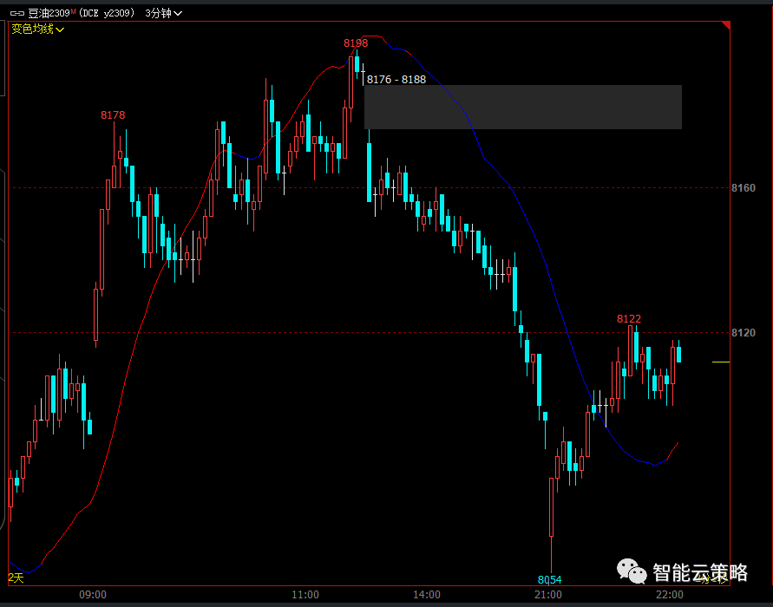
Task: Click the 09:00 time axis marker
Action: coord(92,595)
